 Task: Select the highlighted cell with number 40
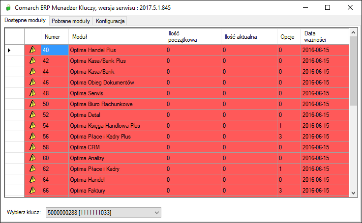pos(55,50)
